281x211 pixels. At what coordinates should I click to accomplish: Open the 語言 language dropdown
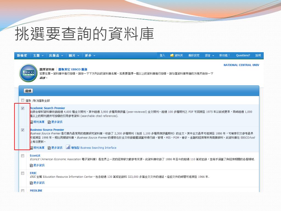(x=209, y=55)
